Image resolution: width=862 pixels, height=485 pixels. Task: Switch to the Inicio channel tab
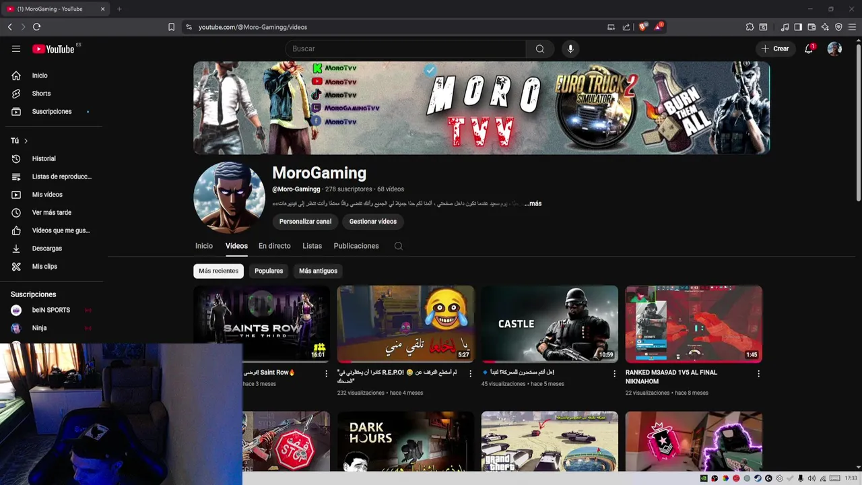click(x=204, y=246)
